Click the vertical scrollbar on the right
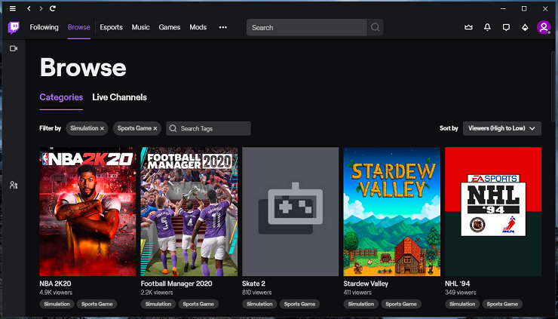This screenshot has width=558, height=319. click(x=553, y=87)
